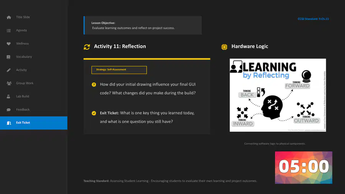Screen dimensions: 345x194
Task: Select the Exit Ticket tab text
Action: 23,123
